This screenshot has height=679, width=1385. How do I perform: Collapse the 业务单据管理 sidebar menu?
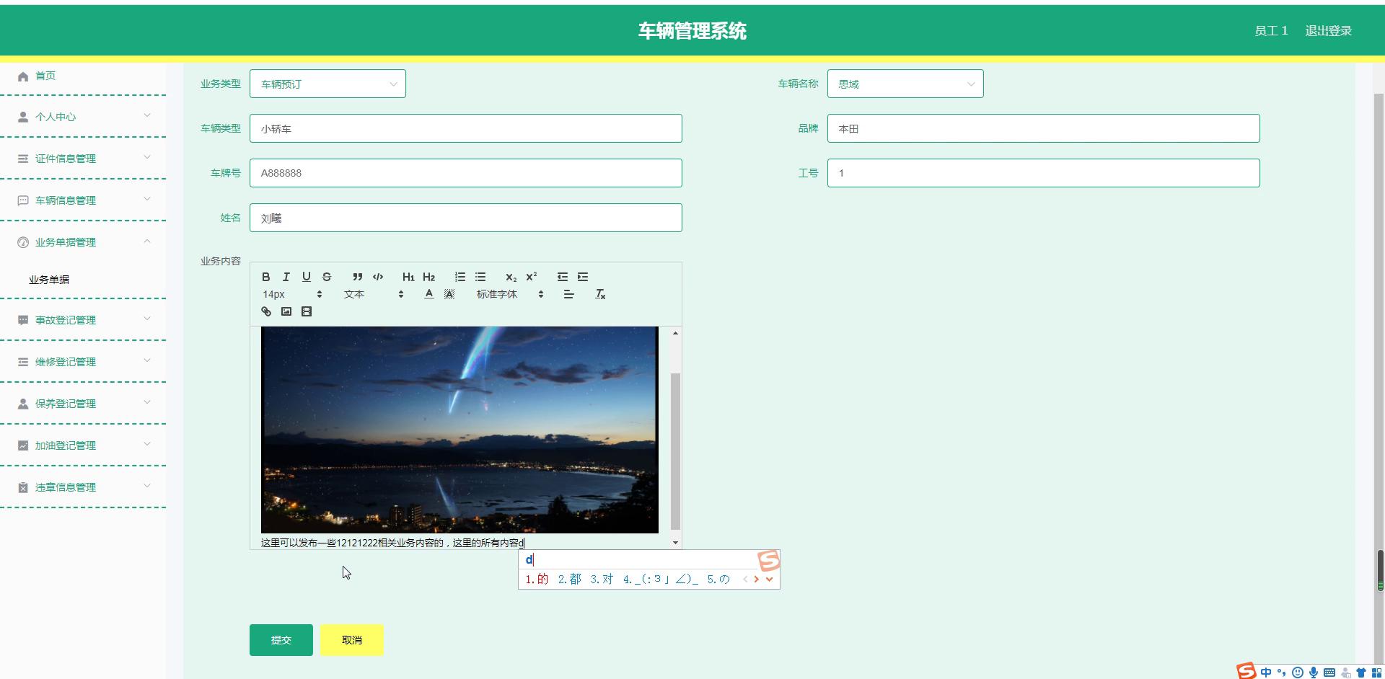pos(83,241)
